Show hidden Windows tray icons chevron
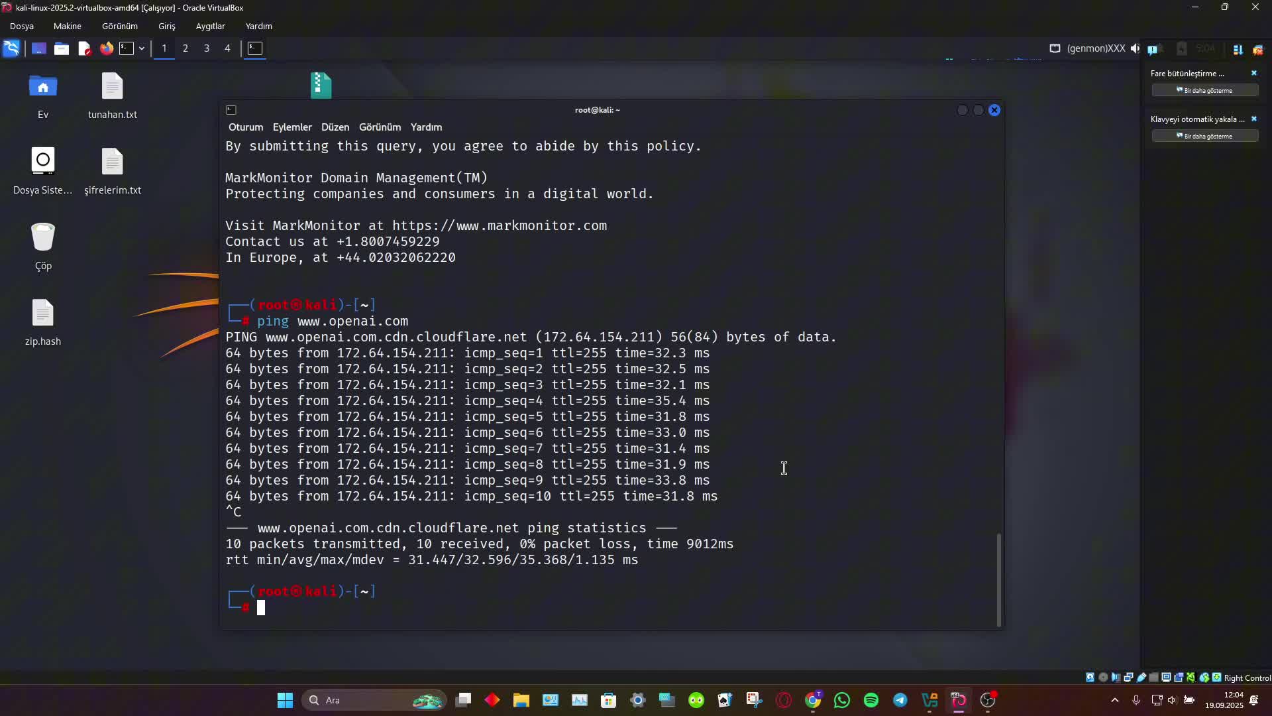 point(1115,700)
